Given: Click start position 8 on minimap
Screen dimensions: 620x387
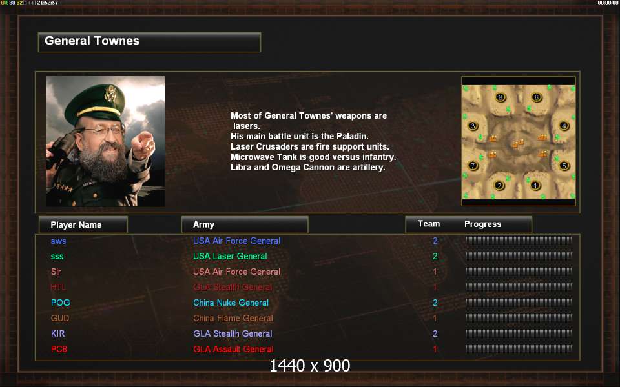Looking at the screenshot, I should (x=501, y=97).
